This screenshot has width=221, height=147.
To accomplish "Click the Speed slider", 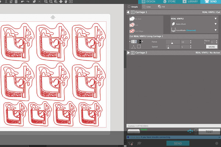I will [x=173, y=47].
